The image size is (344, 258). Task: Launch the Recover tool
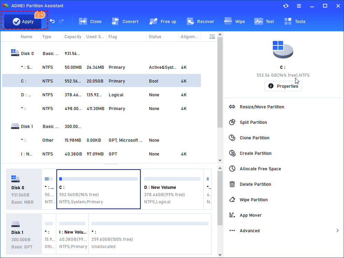coord(200,21)
